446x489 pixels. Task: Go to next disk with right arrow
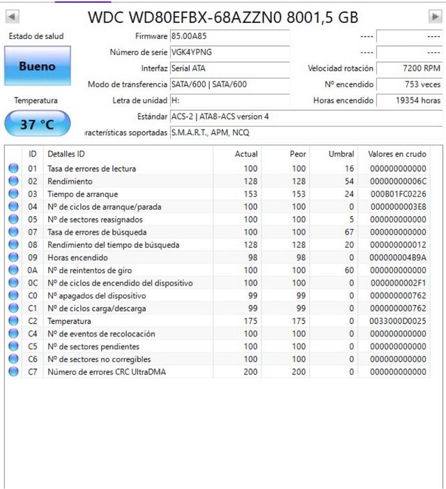[435, 17]
